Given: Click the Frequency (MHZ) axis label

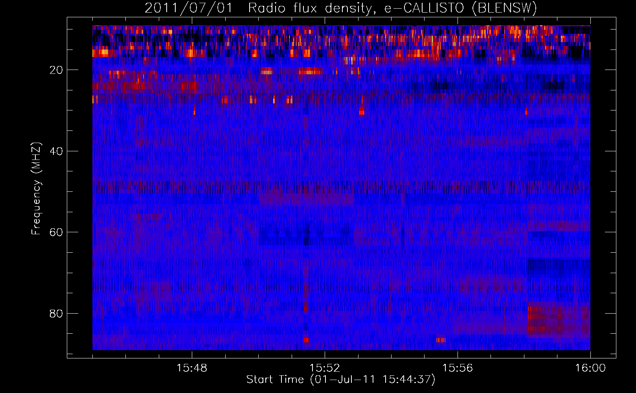Looking at the screenshot, I should [36, 189].
